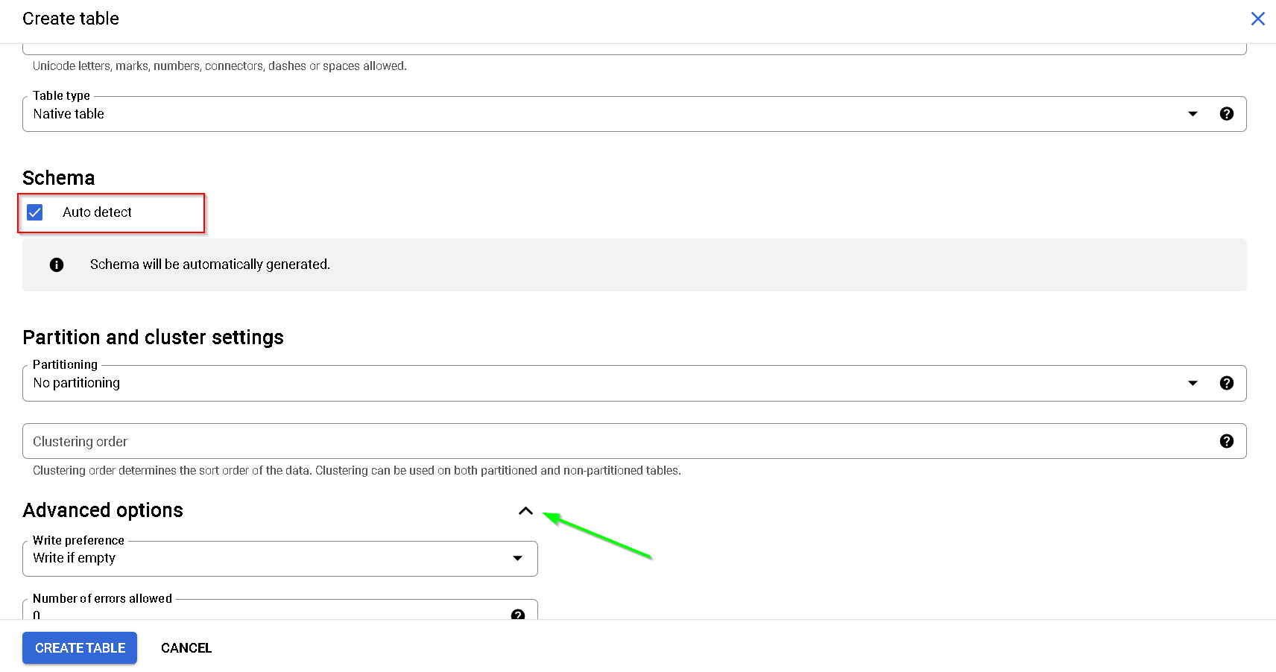Click the CANCEL button
This screenshot has width=1276, height=672.
click(x=186, y=648)
